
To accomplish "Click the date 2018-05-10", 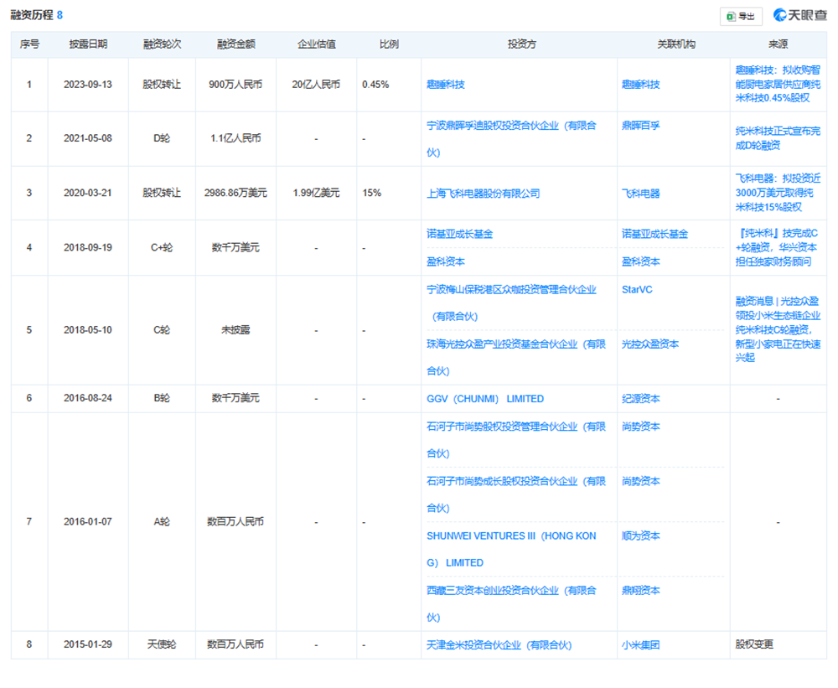I will [88, 330].
